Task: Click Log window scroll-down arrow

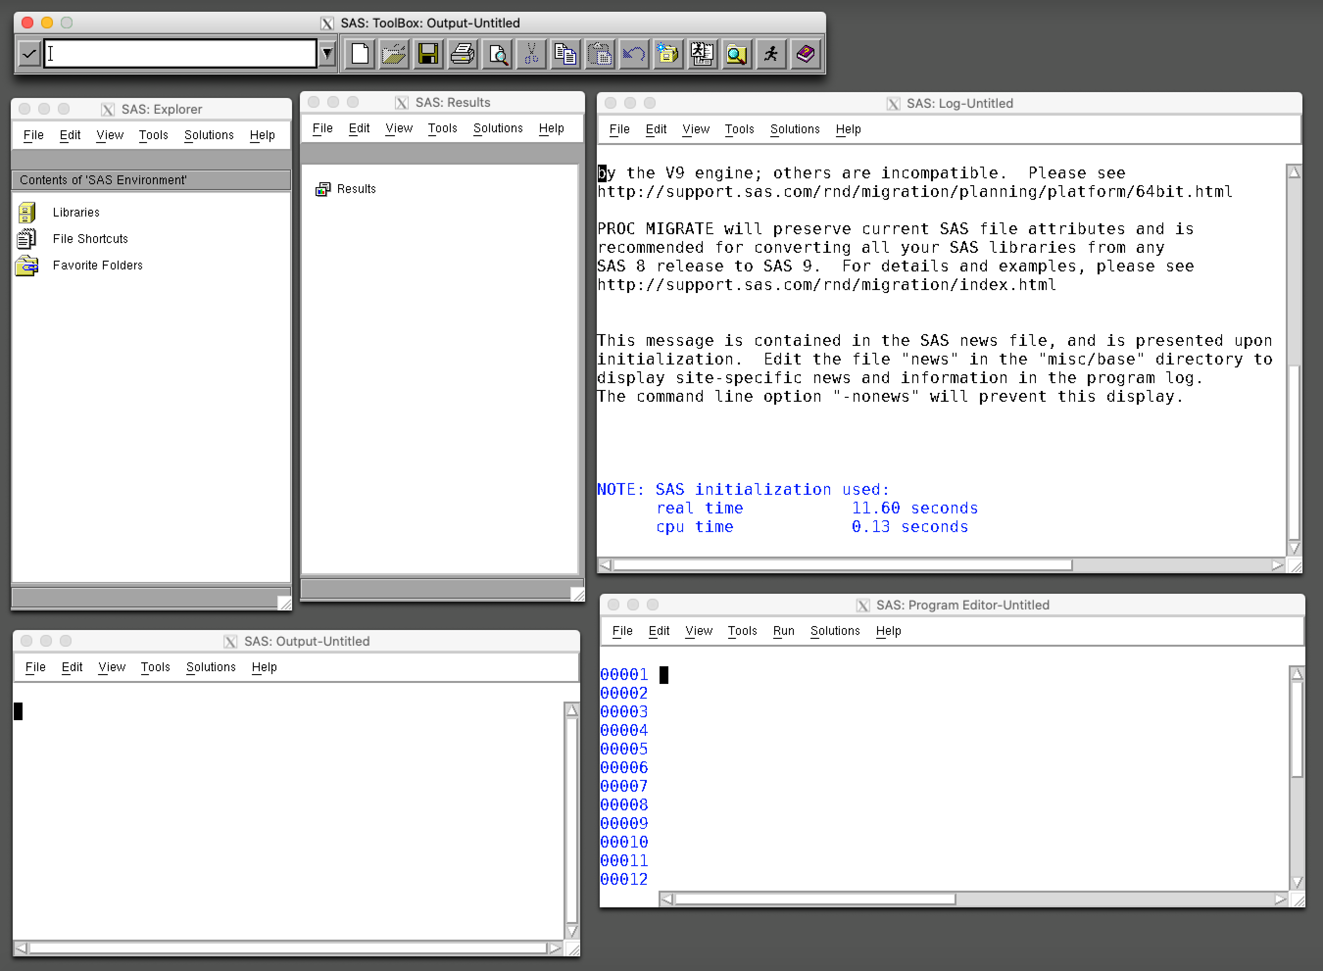Action: pos(1294,548)
